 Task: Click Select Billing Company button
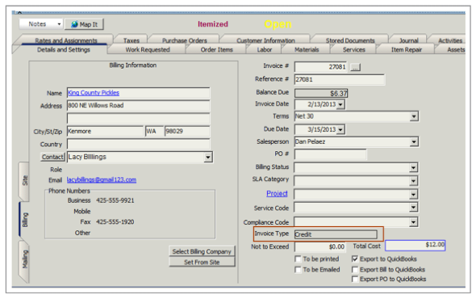coord(202,251)
